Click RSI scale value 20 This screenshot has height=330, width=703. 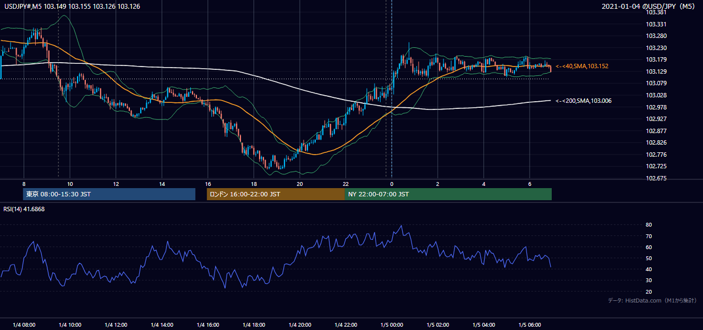pyautogui.click(x=649, y=291)
